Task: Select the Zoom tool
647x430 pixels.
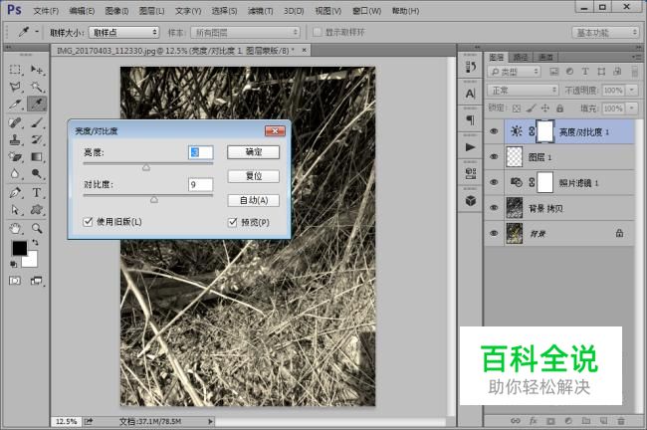Action: 37,228
